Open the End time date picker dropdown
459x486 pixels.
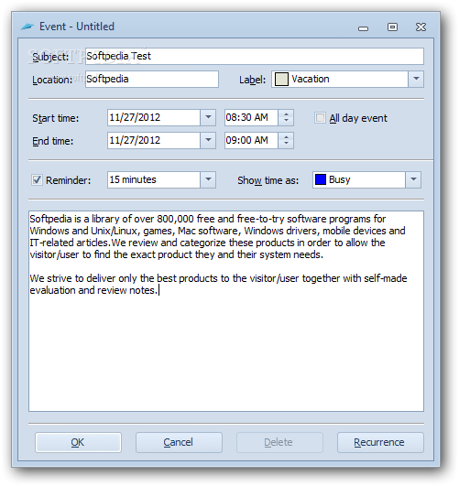[208, 140]
